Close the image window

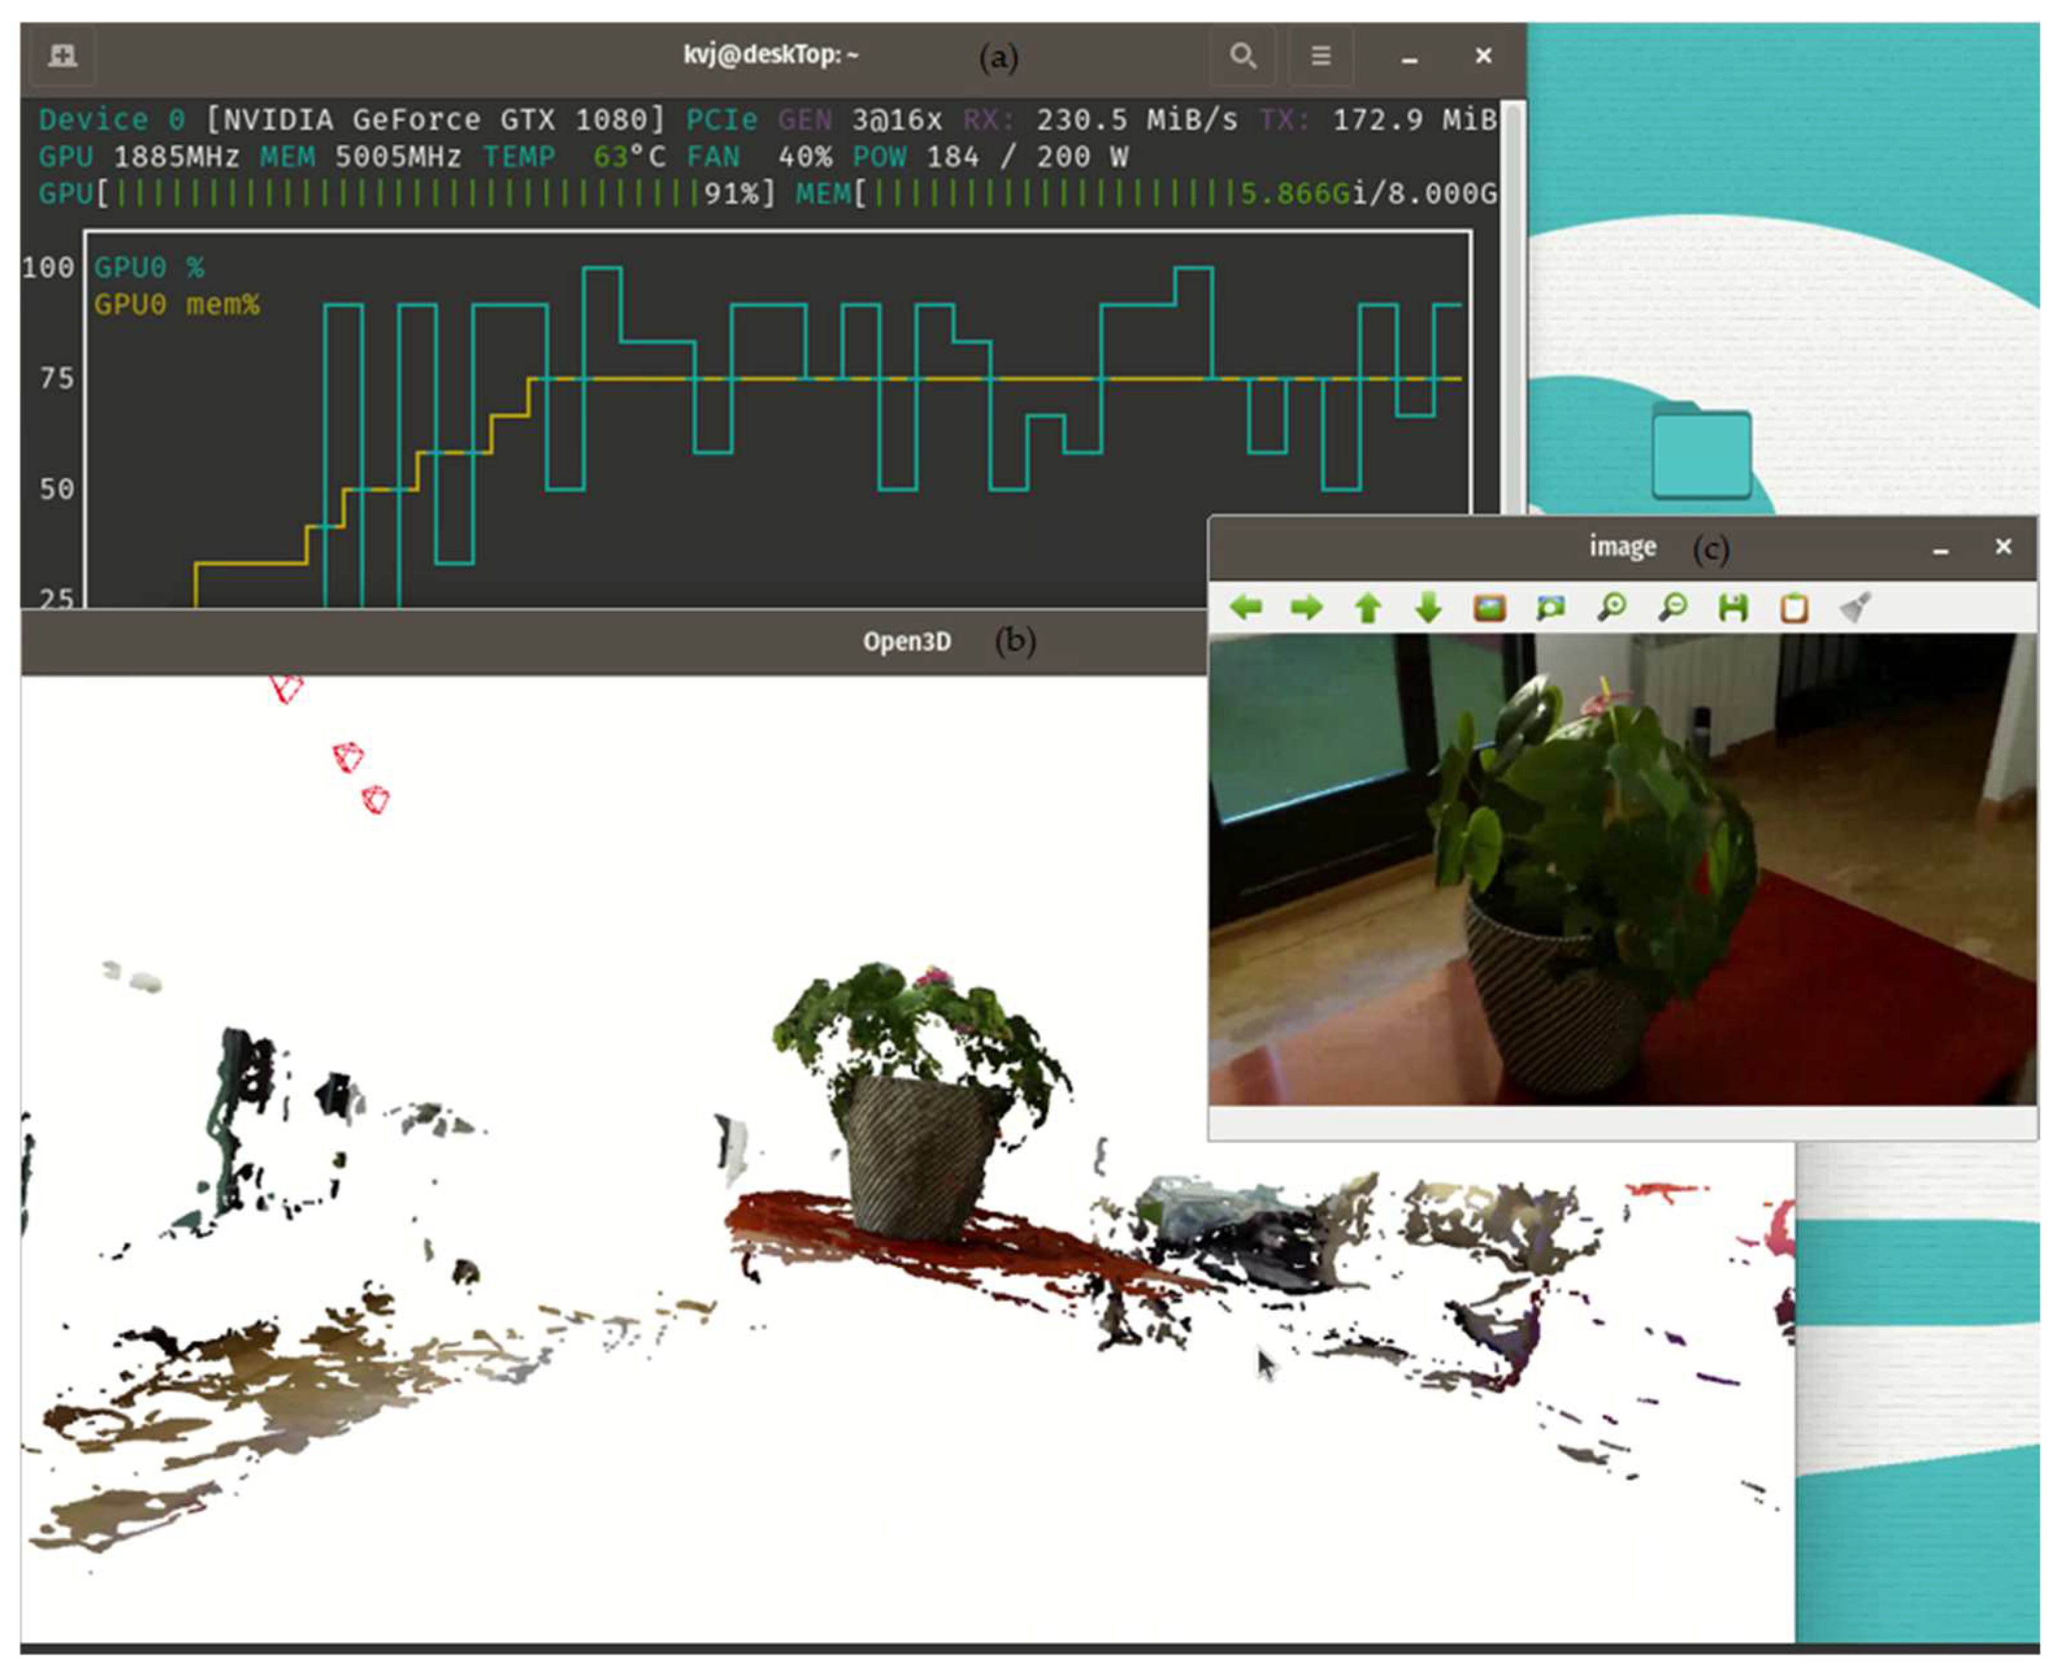tap(2004, 546)
